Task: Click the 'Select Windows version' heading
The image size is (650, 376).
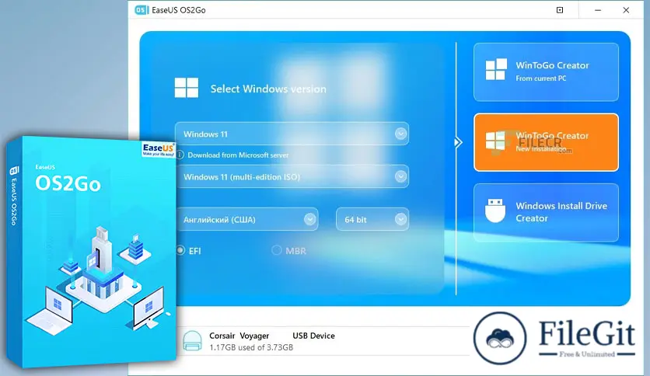Action: click(268, 89)
